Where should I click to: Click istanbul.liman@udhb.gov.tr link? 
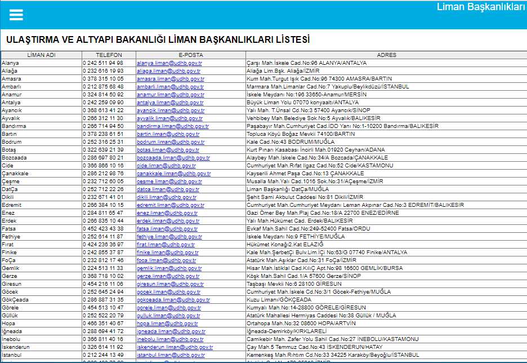coord(171,355)
